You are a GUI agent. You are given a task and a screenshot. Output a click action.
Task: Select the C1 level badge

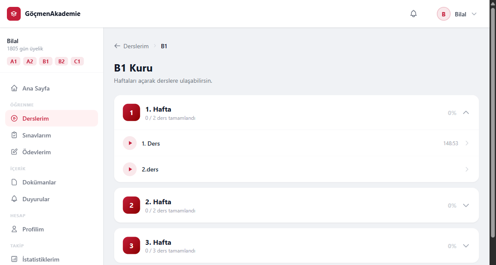click(77, 61)
